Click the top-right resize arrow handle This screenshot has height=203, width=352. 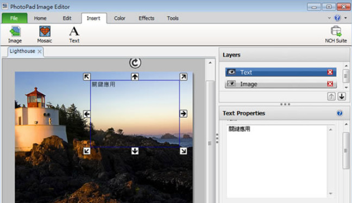click(184, 77)
